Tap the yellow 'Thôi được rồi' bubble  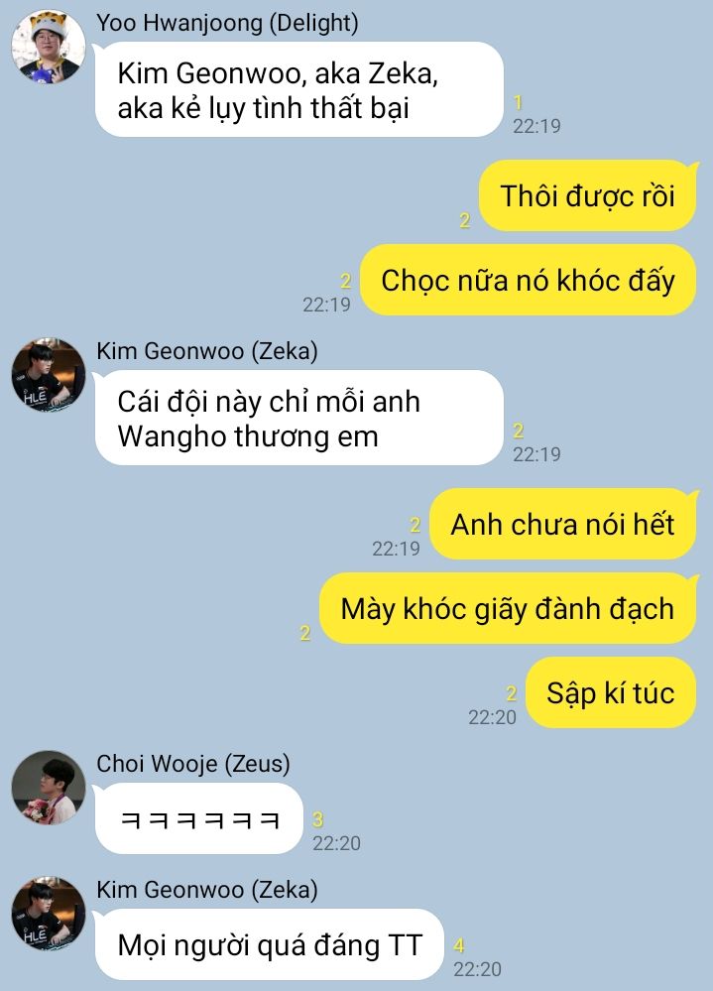tap(587, 195)
